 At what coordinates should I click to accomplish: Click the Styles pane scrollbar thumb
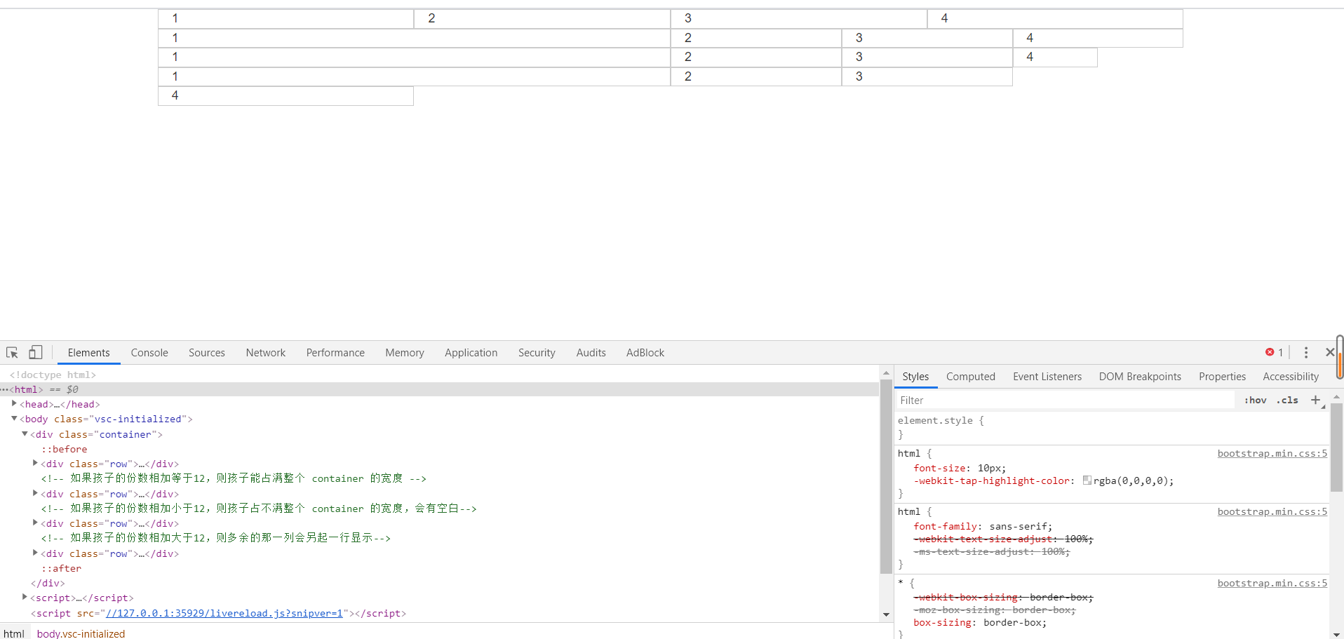point(1336,447)
